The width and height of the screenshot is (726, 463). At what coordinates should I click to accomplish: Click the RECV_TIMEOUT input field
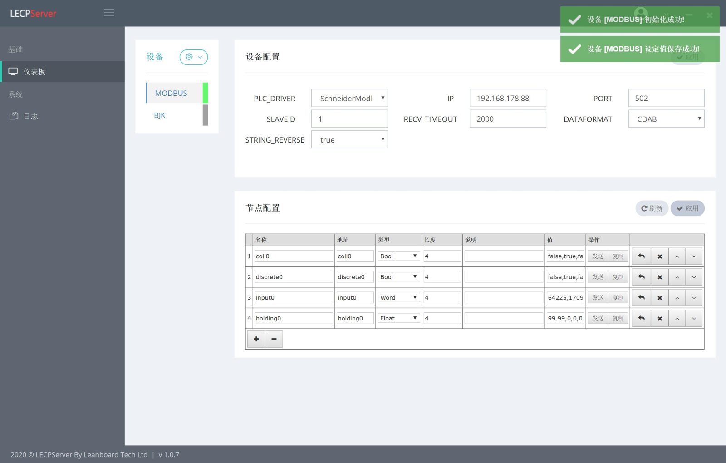pos(508,119)
